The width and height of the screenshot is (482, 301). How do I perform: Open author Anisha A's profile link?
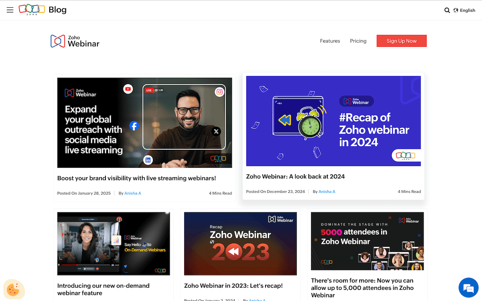(x=133, y=193)
